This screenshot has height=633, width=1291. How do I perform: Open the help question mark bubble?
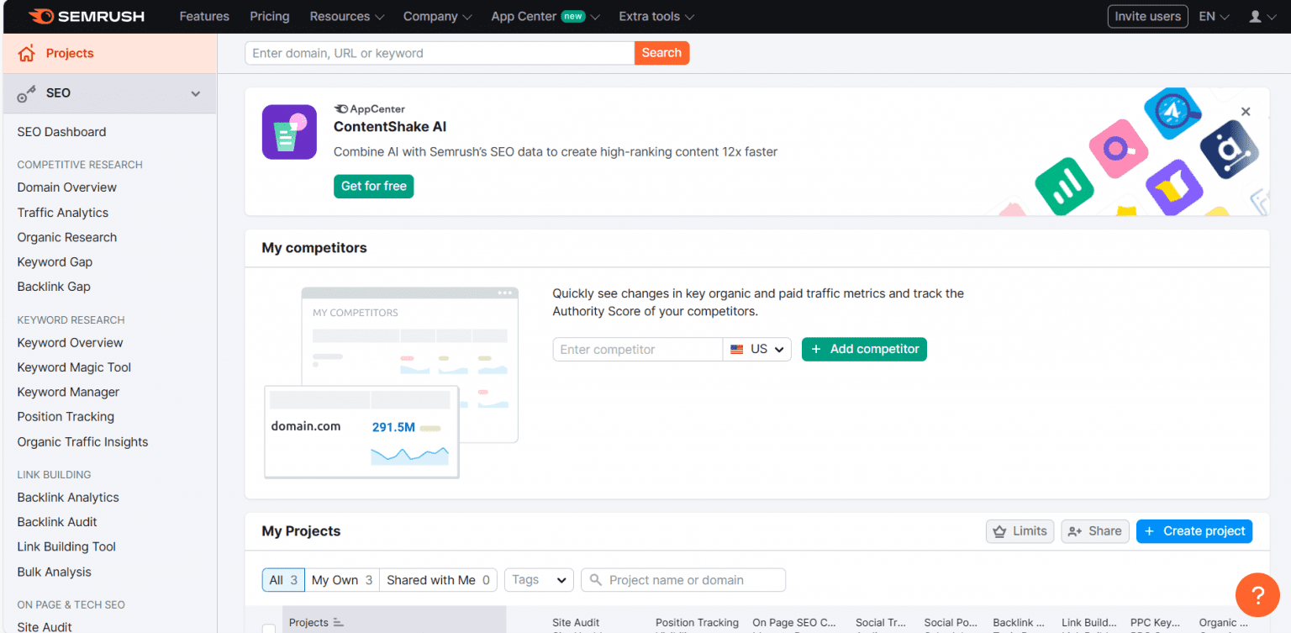tap(1257, 595)
